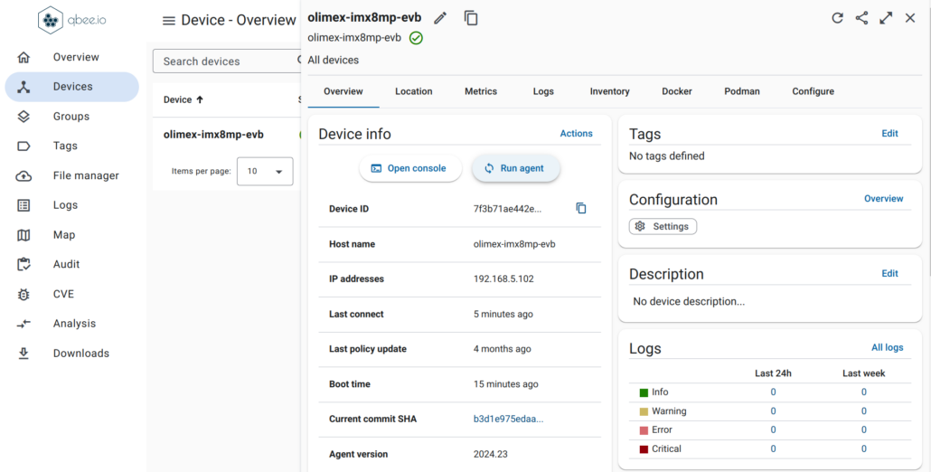Click the Last policy update value
931x472 pixels.
click(503, 349)
